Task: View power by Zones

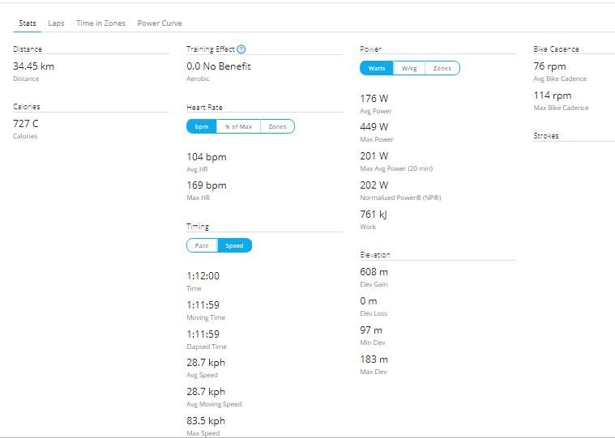Action: click(x=442, y=68)
